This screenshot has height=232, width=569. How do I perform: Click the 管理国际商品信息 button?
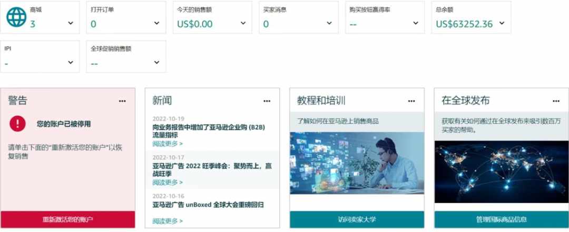pos(502,219)
